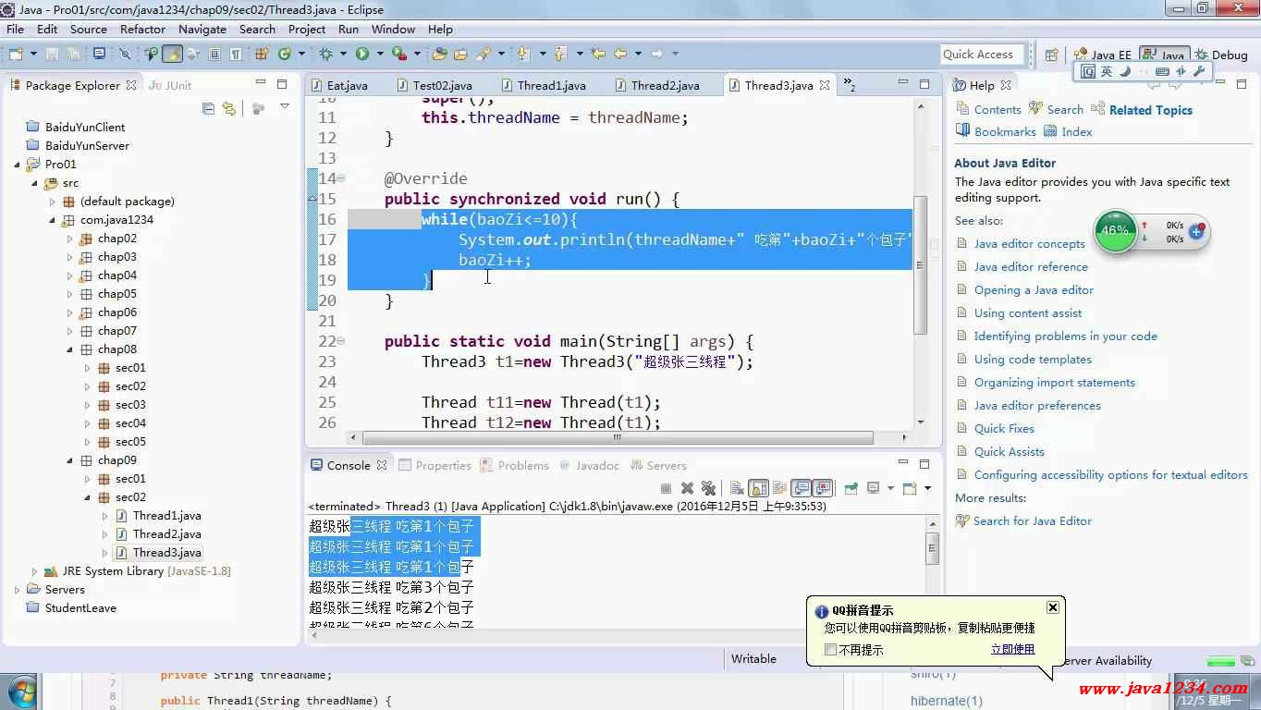Screen dimensions: 1261x710
Task: Open the Display Selected Console dropdown
Action: click(890, 488)
